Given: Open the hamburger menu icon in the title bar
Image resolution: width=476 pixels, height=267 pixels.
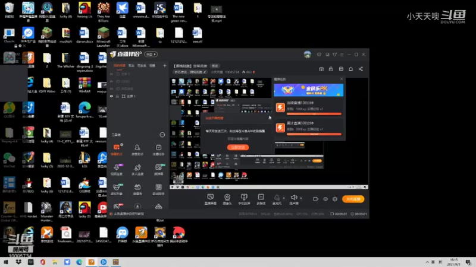Looking at the screenshot, I should pos(342,55).
